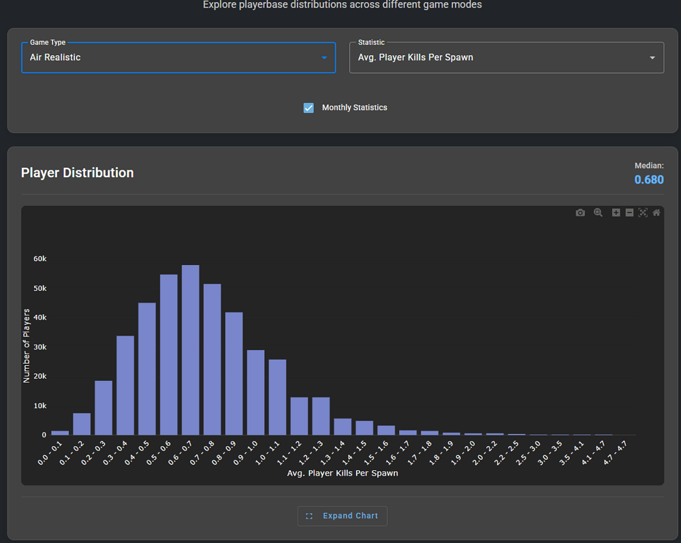This screenshot has height=543, width=681.
Task: Click the 0.3 - 0.4 histogram bar
Action: 125,386
